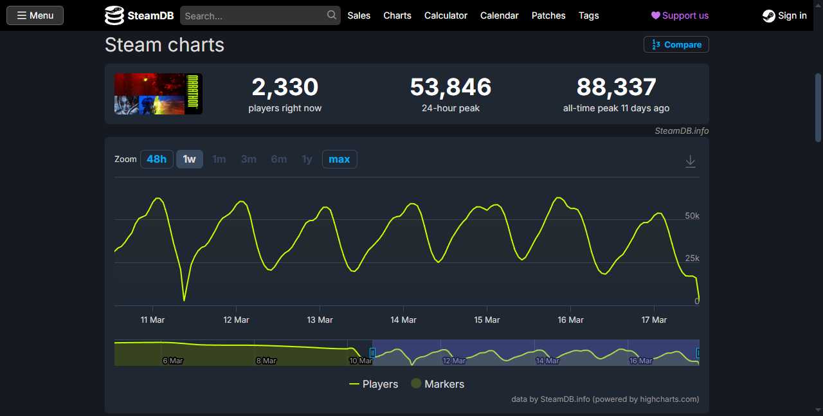This screenshot has height=416, width=823.
Task: Toggle the Markers series legend
Action: (437, 384)
